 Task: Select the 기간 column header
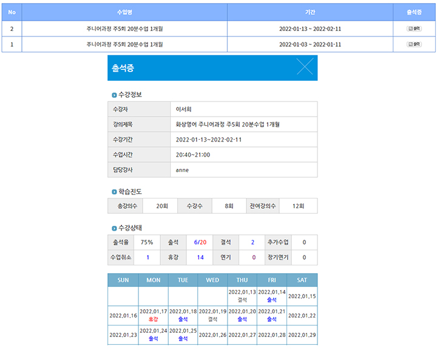[310, 12]
